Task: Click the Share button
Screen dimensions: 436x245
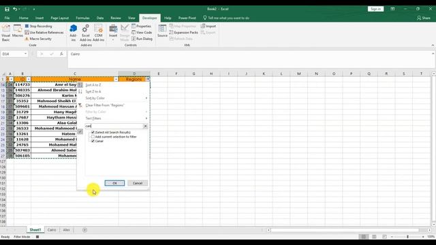Action: [424, 18]
